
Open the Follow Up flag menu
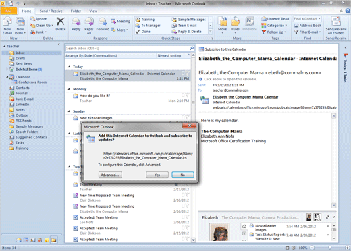pyautogui.click(x=274, y=32)
